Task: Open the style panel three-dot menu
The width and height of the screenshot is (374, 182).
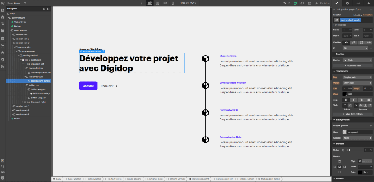Action: 371,9
